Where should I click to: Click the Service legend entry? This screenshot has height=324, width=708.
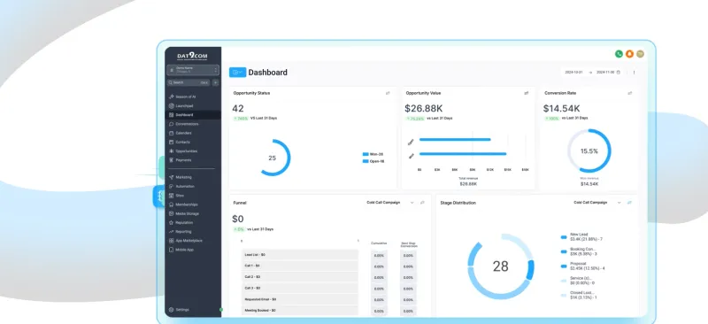579,280
